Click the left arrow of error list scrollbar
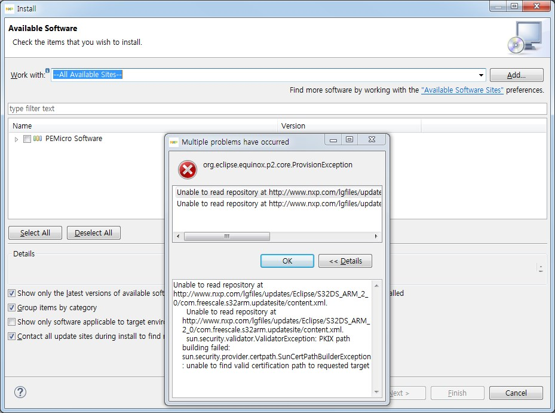Viewport: 555px width, 413px height. pos(178,236)
